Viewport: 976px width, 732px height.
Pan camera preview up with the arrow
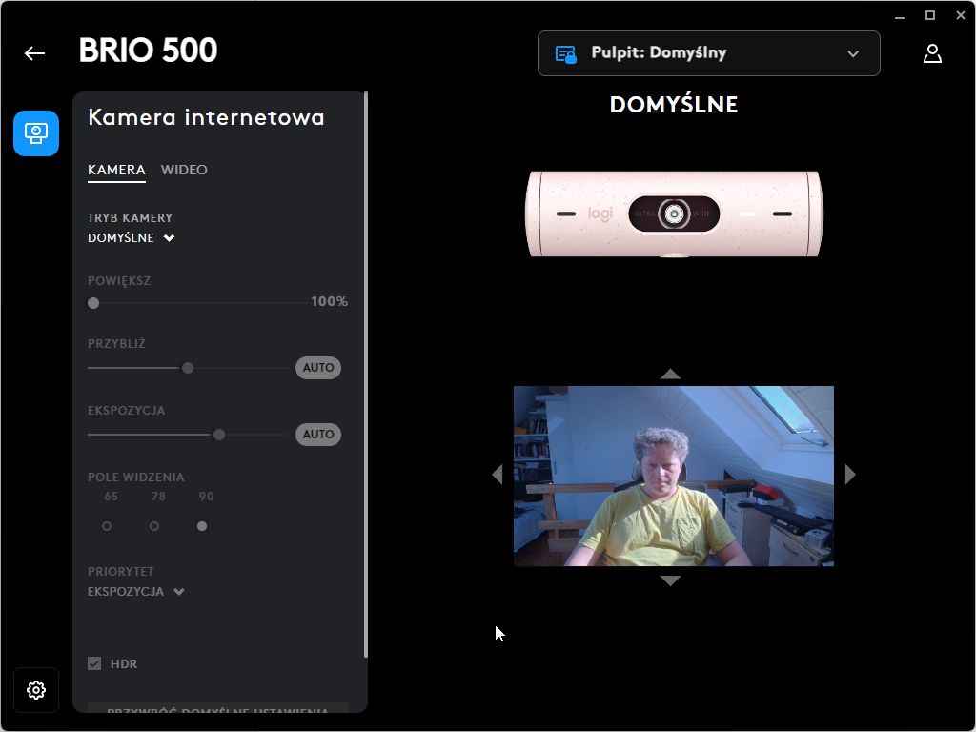point(670,374)
